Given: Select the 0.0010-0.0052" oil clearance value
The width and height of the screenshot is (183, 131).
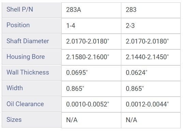Looking at the screenshot, I should click(91, 104).
